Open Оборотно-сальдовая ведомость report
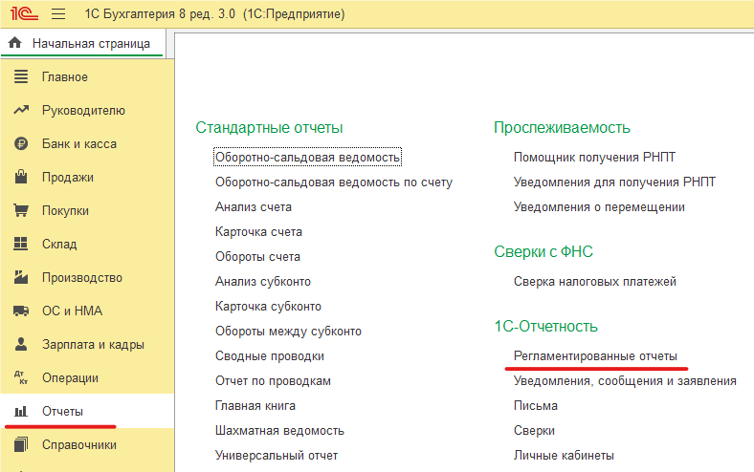 (307, 157)
